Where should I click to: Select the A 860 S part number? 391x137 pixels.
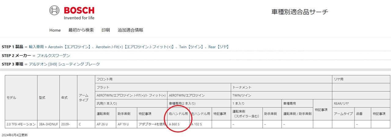tap(174, 124)
